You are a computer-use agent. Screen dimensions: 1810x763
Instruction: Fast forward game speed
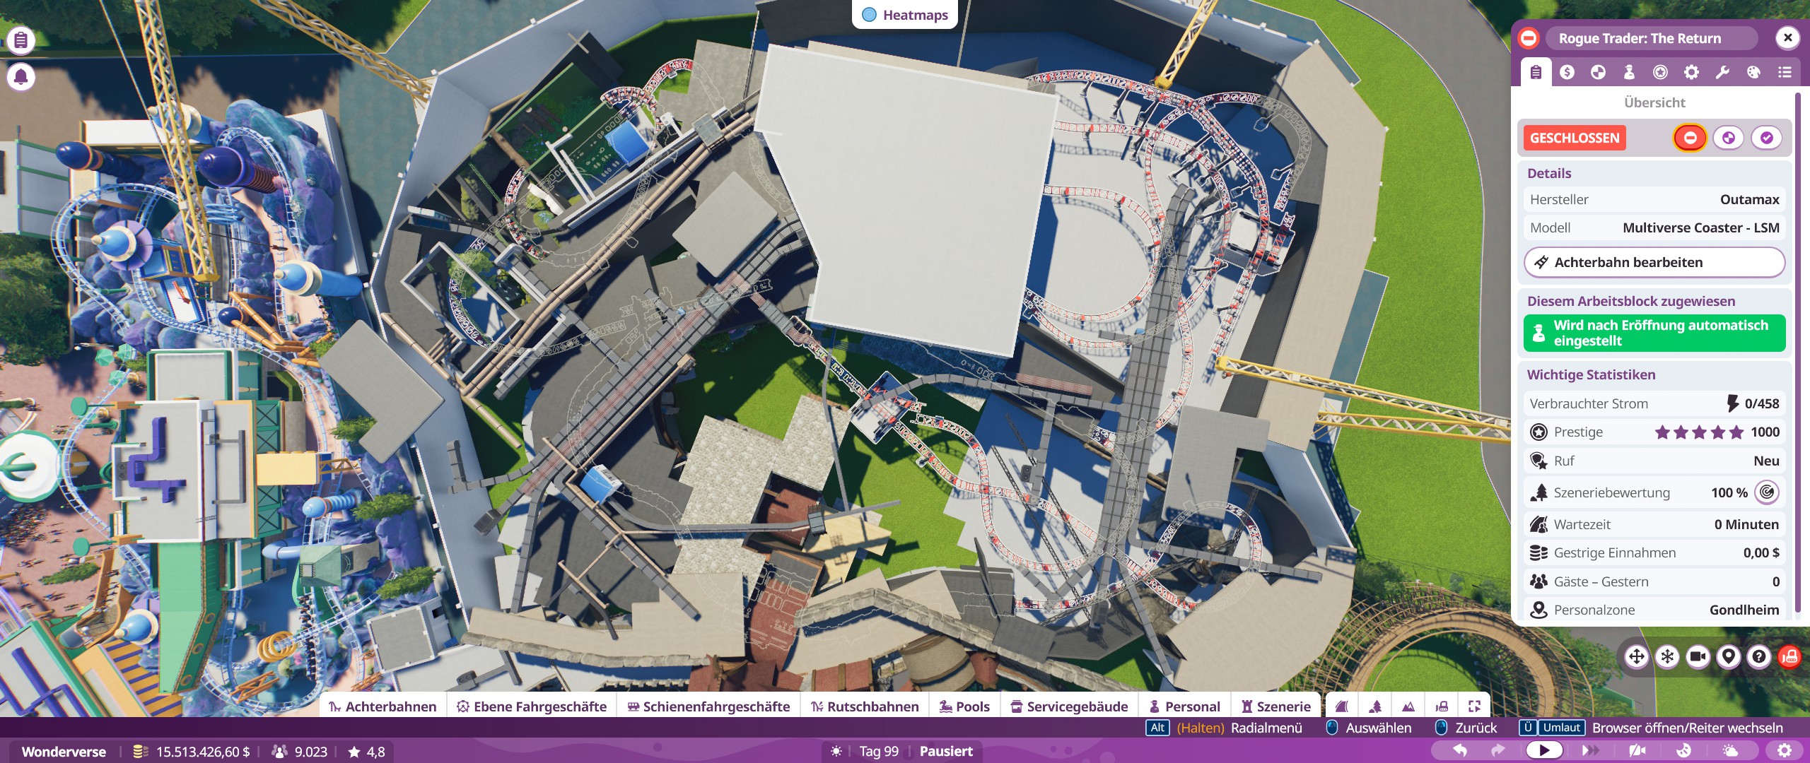1591,750
